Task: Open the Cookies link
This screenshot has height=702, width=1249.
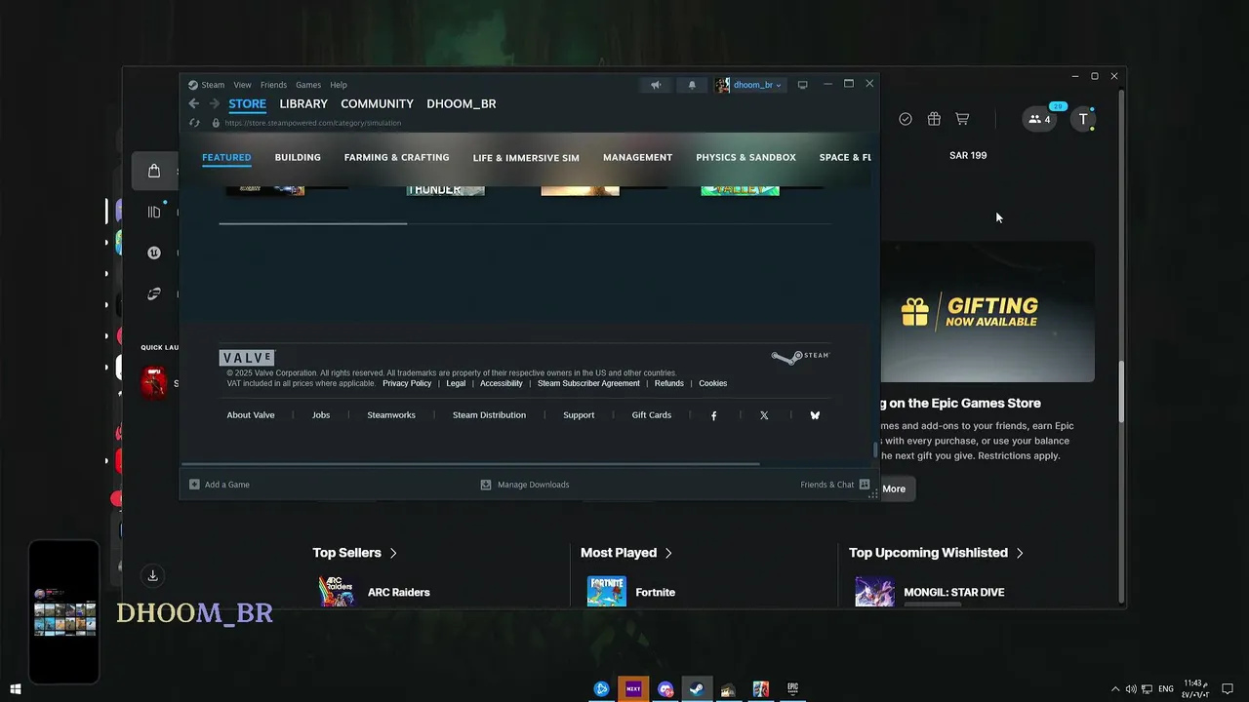Action: (712, 383)
